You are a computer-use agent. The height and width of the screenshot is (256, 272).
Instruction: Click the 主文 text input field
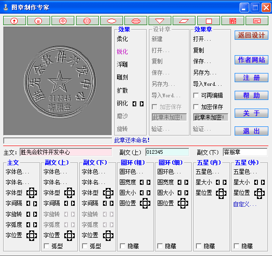click(x=66, y=152)
